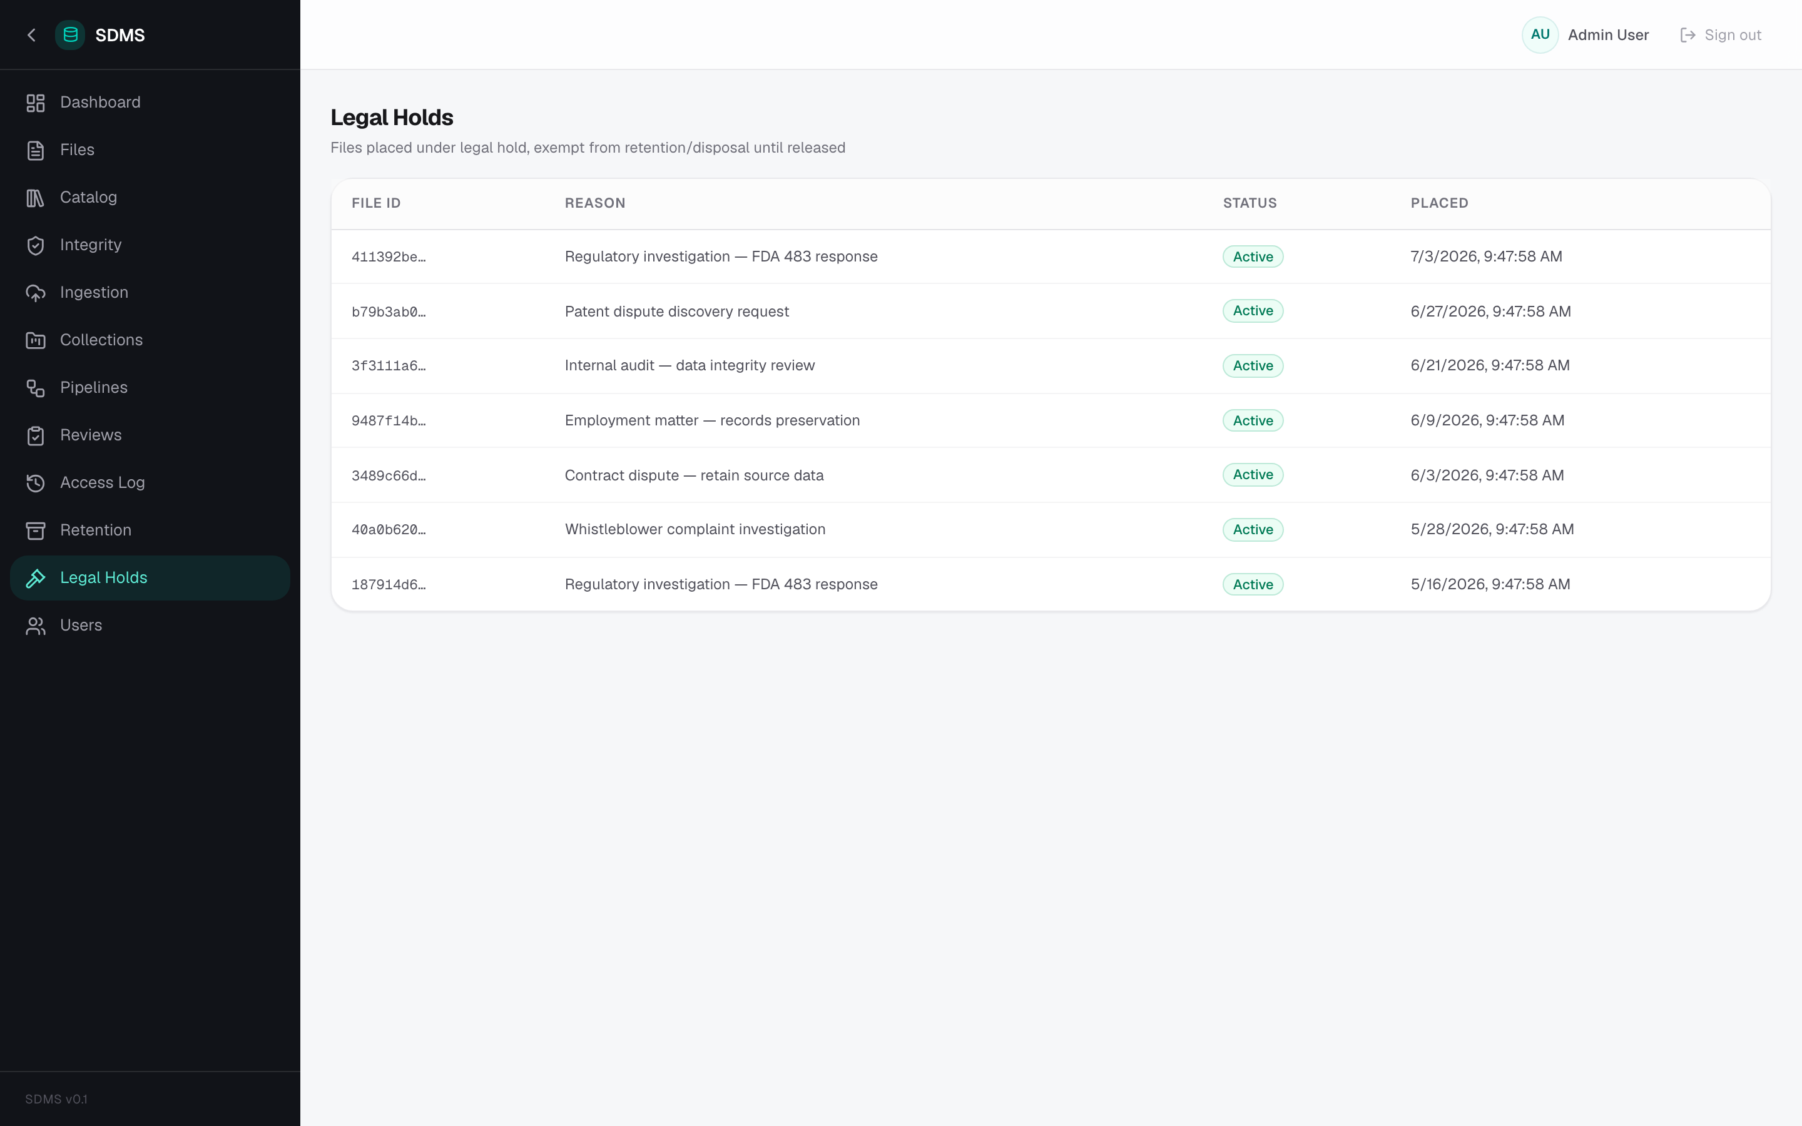
Task: Click the Admin User name
Action: pos(1607,35)
